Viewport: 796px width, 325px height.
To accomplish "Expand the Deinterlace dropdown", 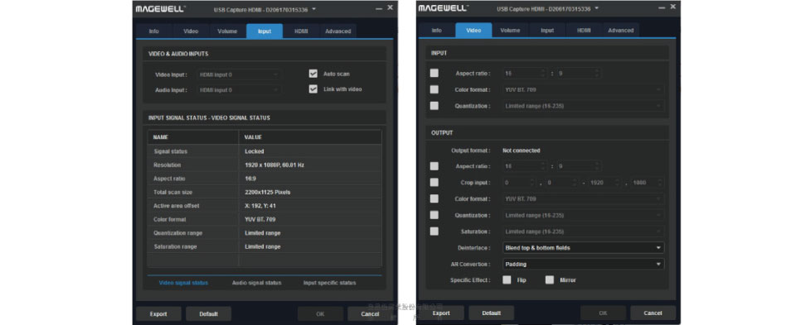I will (583, 248).
